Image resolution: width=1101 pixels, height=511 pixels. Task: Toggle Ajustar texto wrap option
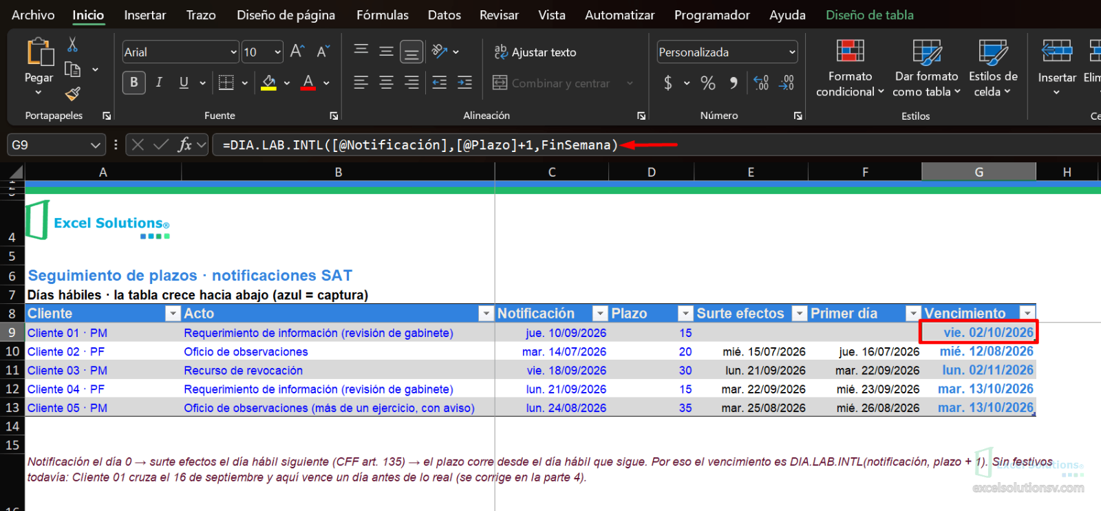click(535, 52)
